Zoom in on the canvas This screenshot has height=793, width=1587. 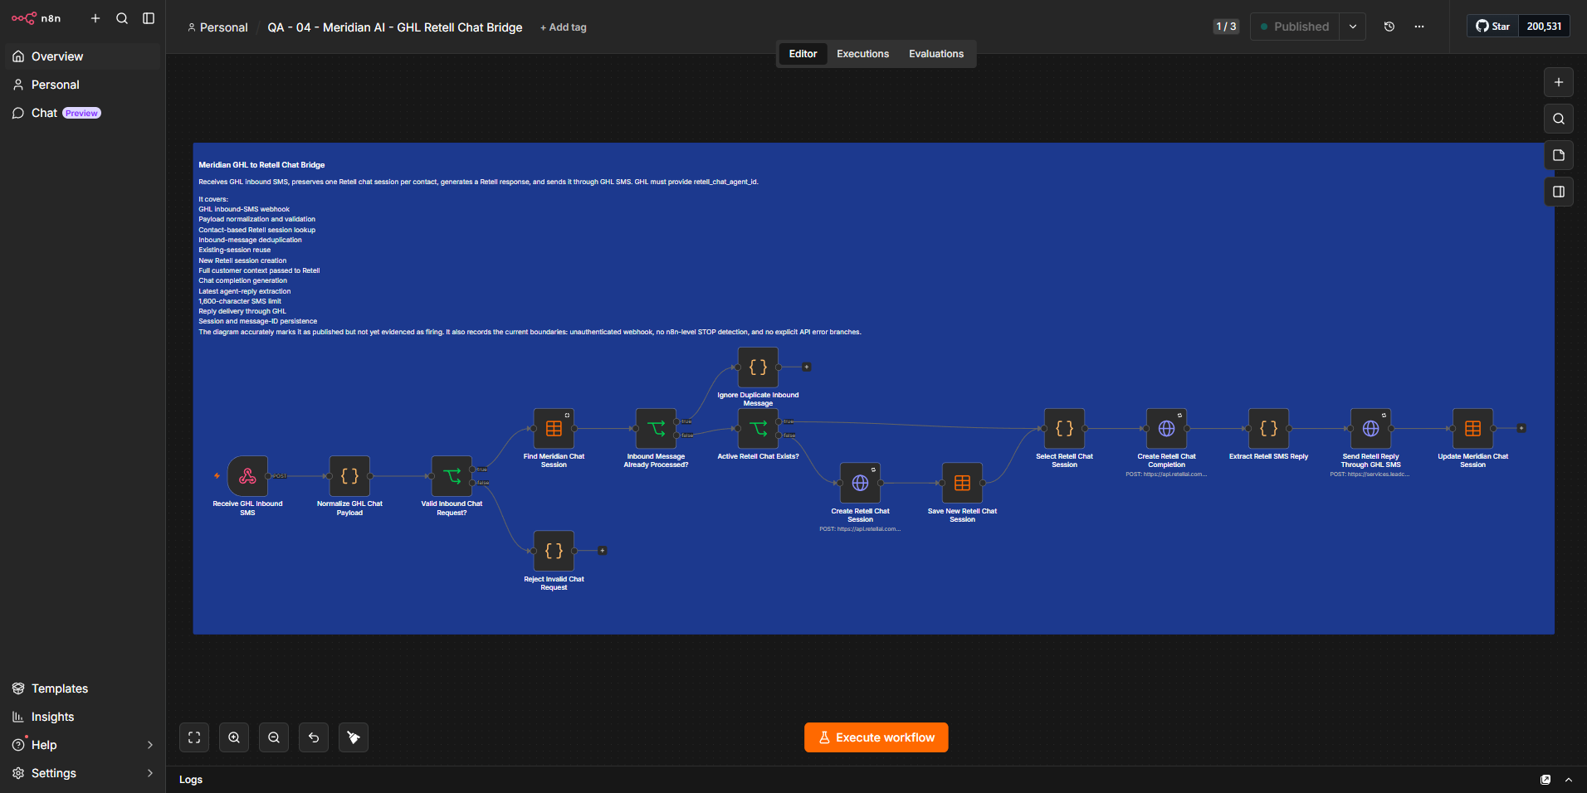[234, 737]
